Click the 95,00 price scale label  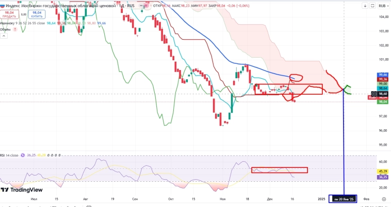point(383,145)
